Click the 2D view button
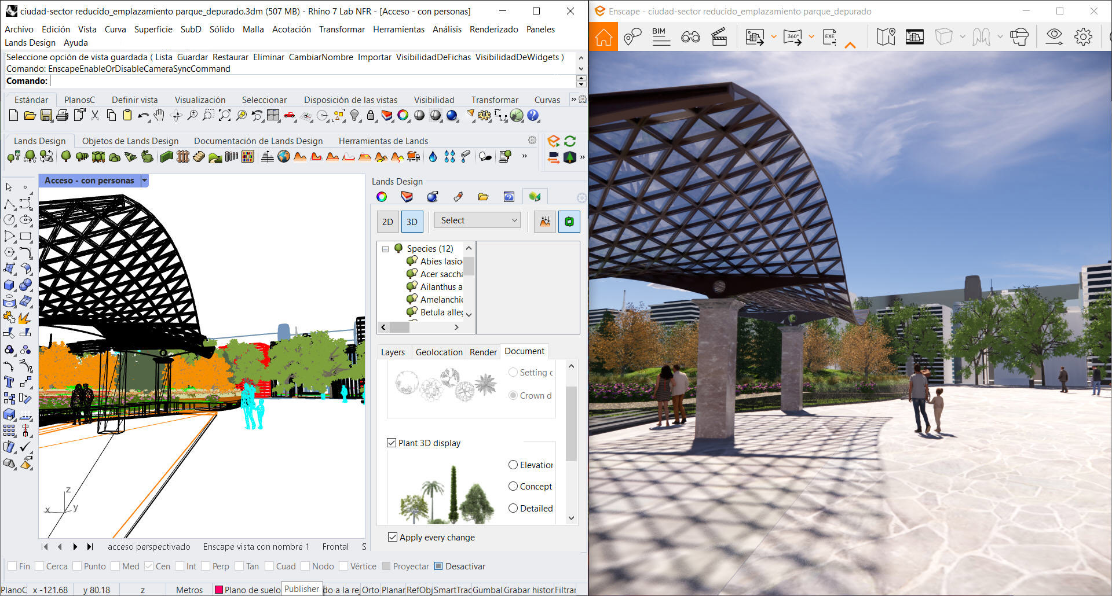Image resolution: width=1112 pixels, height=596 pixels. [387, 222]
